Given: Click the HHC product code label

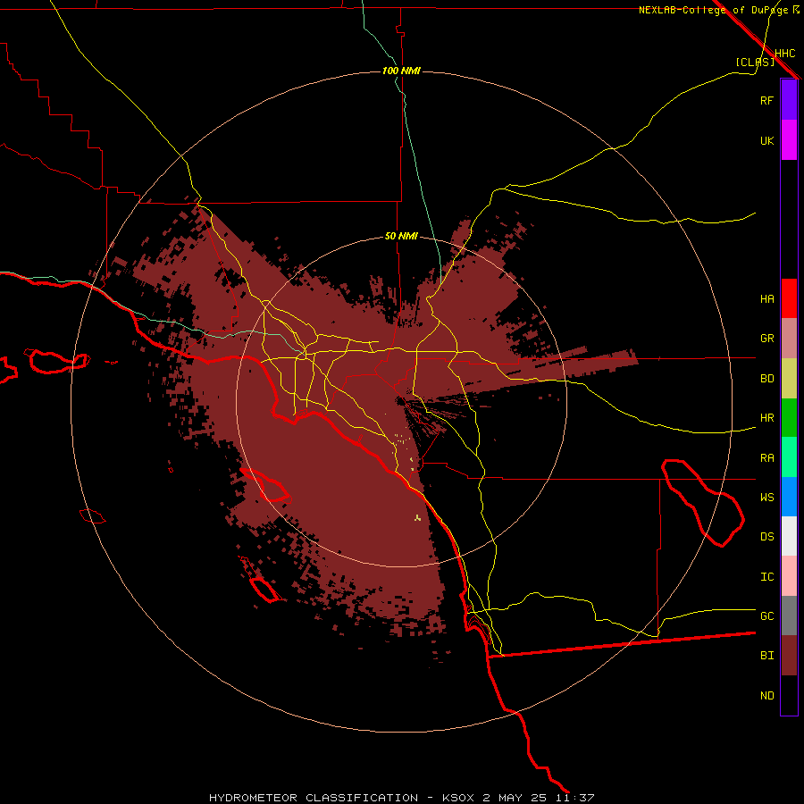Looking at the screenshot, I should (x=785, y=54).
